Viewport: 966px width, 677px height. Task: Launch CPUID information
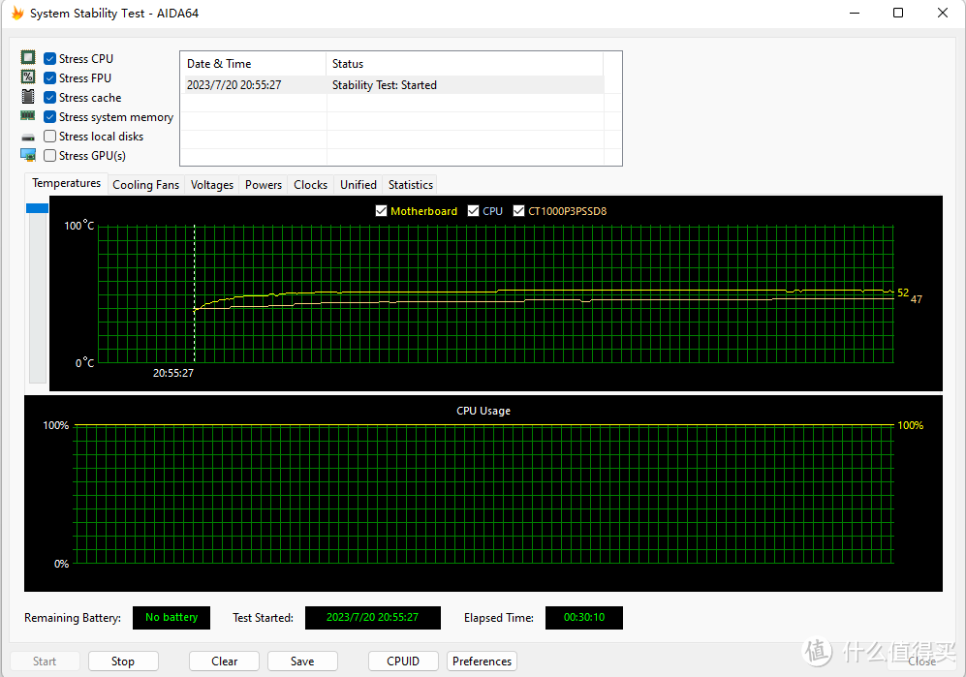click(x=403, y=661)
